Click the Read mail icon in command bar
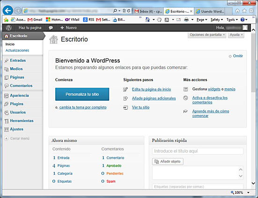 click(x=178, y=20)
